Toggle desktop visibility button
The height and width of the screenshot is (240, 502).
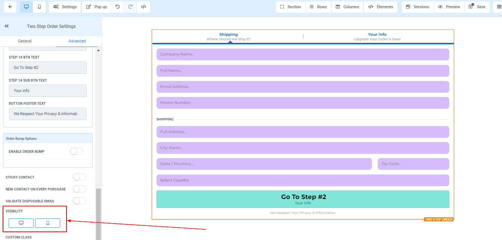(x=21, y=223)
